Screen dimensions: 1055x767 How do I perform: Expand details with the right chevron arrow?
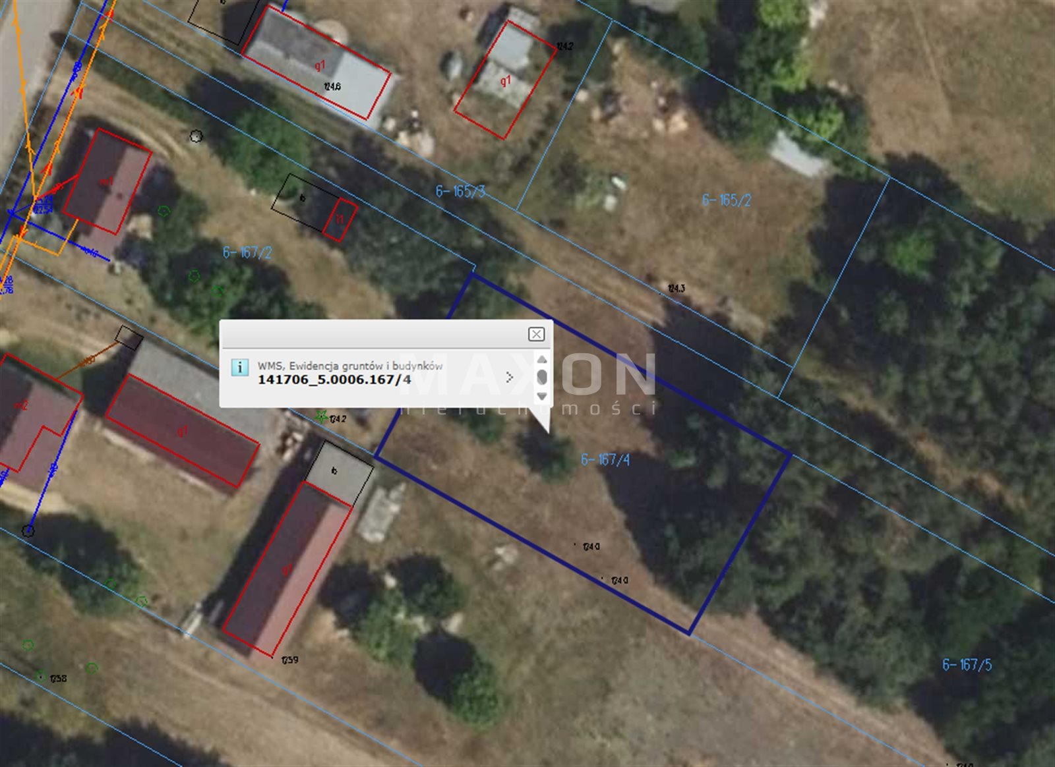(x=509, y=377)
